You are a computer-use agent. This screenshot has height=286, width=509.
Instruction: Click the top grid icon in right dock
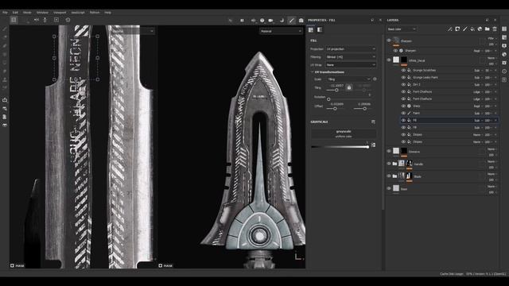coord(504,29)
